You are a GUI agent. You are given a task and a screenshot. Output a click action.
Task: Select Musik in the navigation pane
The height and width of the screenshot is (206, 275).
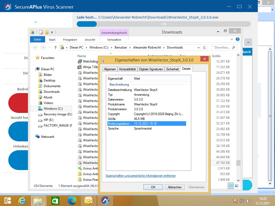click(46, 97)
